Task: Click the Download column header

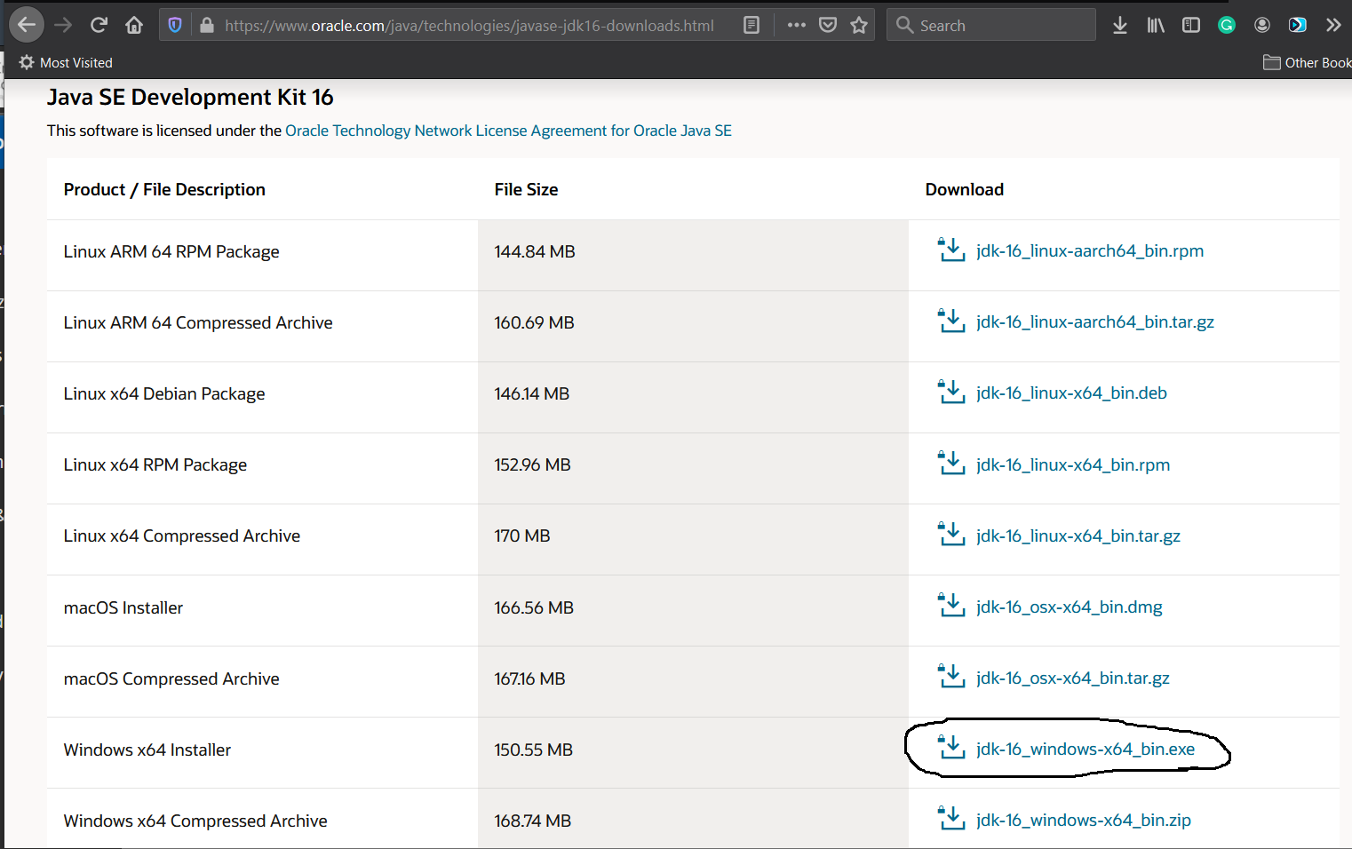Action: pos(965,189)
